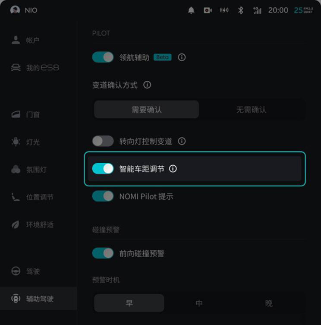Screen dimensions: 321x325
Task: Turn off 智能车距调节 switch
Action: (x=103, y=168)
